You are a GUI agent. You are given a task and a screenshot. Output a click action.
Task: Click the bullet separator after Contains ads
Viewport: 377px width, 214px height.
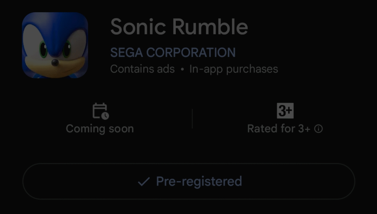(x=182, y=69)
